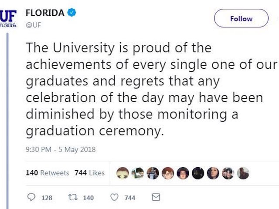279x209 pixels.
Task: Like the tweet with heart icon
Action: (x=114, y=197)
